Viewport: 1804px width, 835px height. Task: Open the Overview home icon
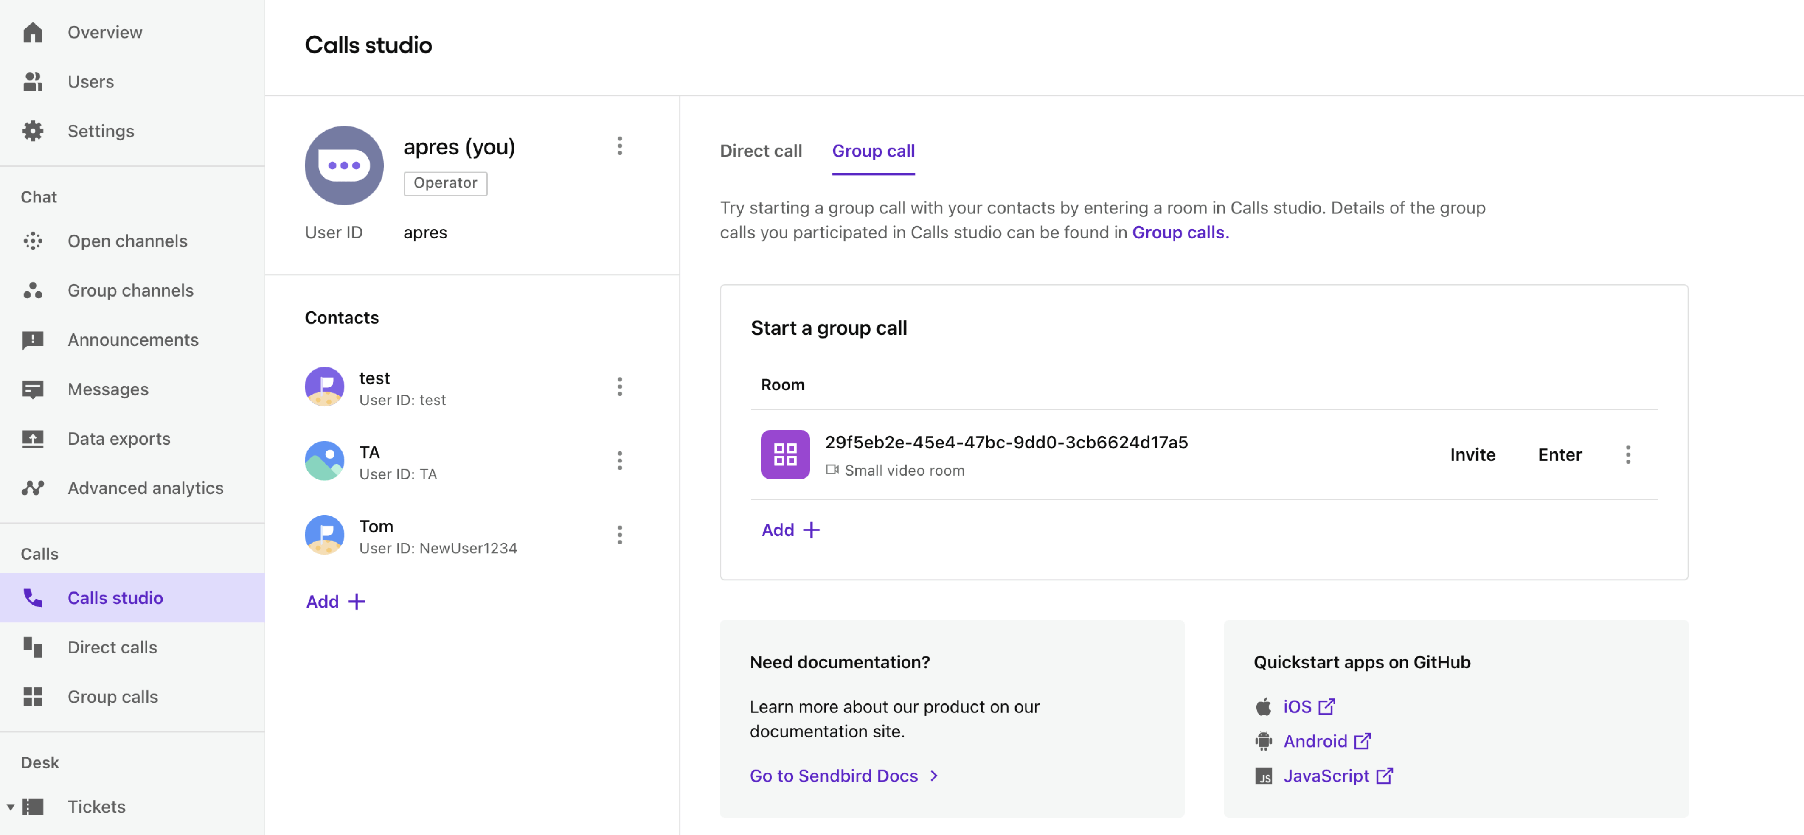point(33,32)
